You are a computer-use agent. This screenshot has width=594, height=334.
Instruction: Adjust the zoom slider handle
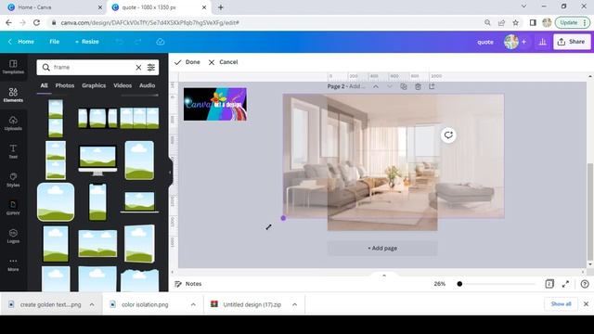click(459, 284)
